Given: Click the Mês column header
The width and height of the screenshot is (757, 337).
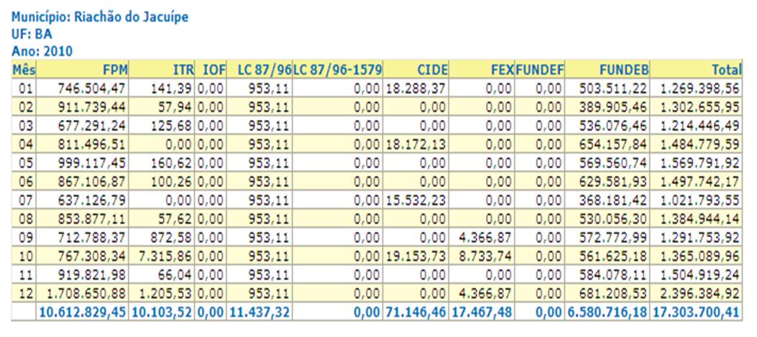Looking at the screenshot, I should (24, 70).
